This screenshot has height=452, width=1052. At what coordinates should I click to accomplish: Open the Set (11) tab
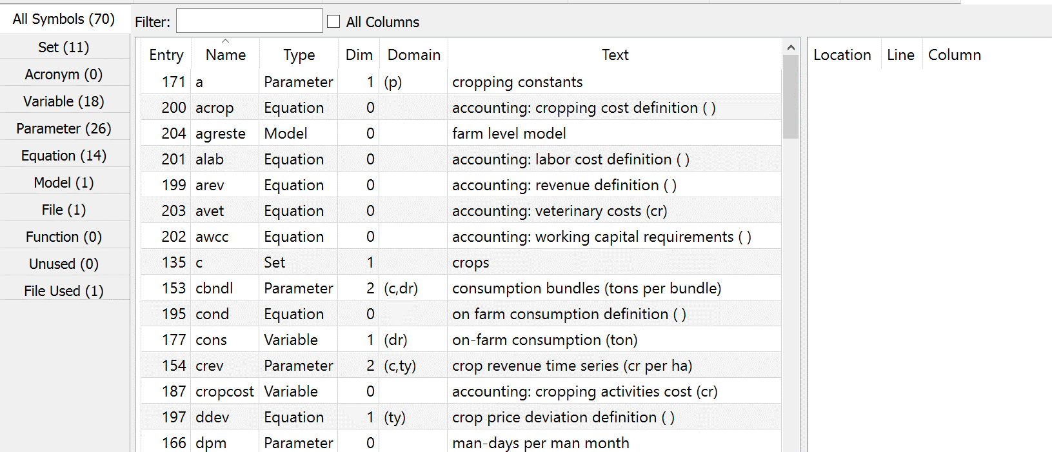pyautogui.click(x=64, y=47)
